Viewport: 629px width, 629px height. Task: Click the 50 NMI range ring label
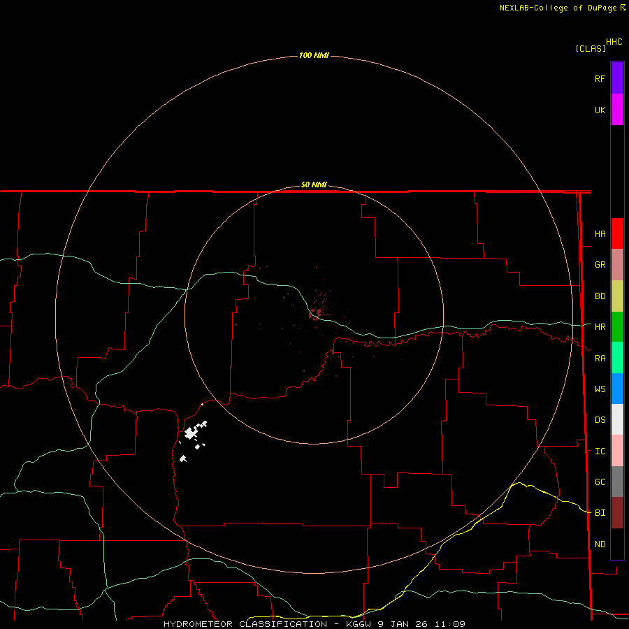tap(314, 185)
